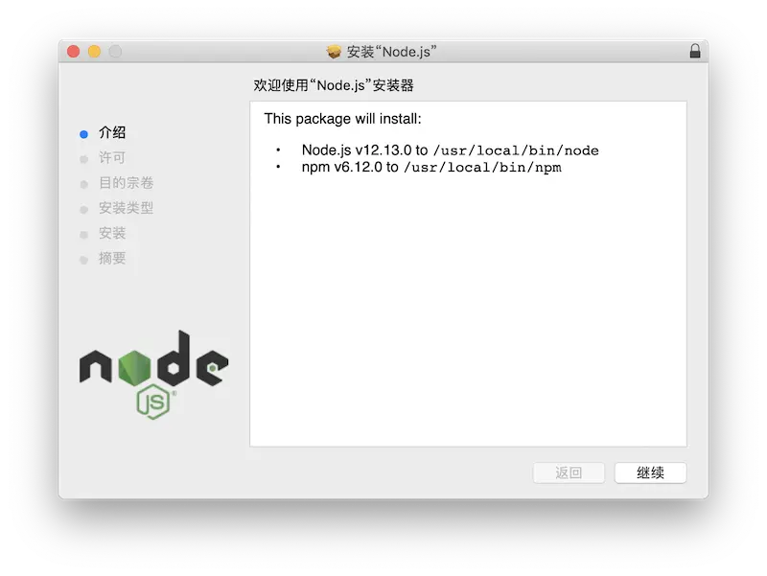Viewport: 767px width, 576px height.
Task: Click the gray disabled zoom window button
Action: tap(115, 52)
